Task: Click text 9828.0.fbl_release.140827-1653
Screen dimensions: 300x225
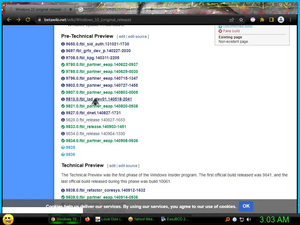Action: [x=95, y=120]
